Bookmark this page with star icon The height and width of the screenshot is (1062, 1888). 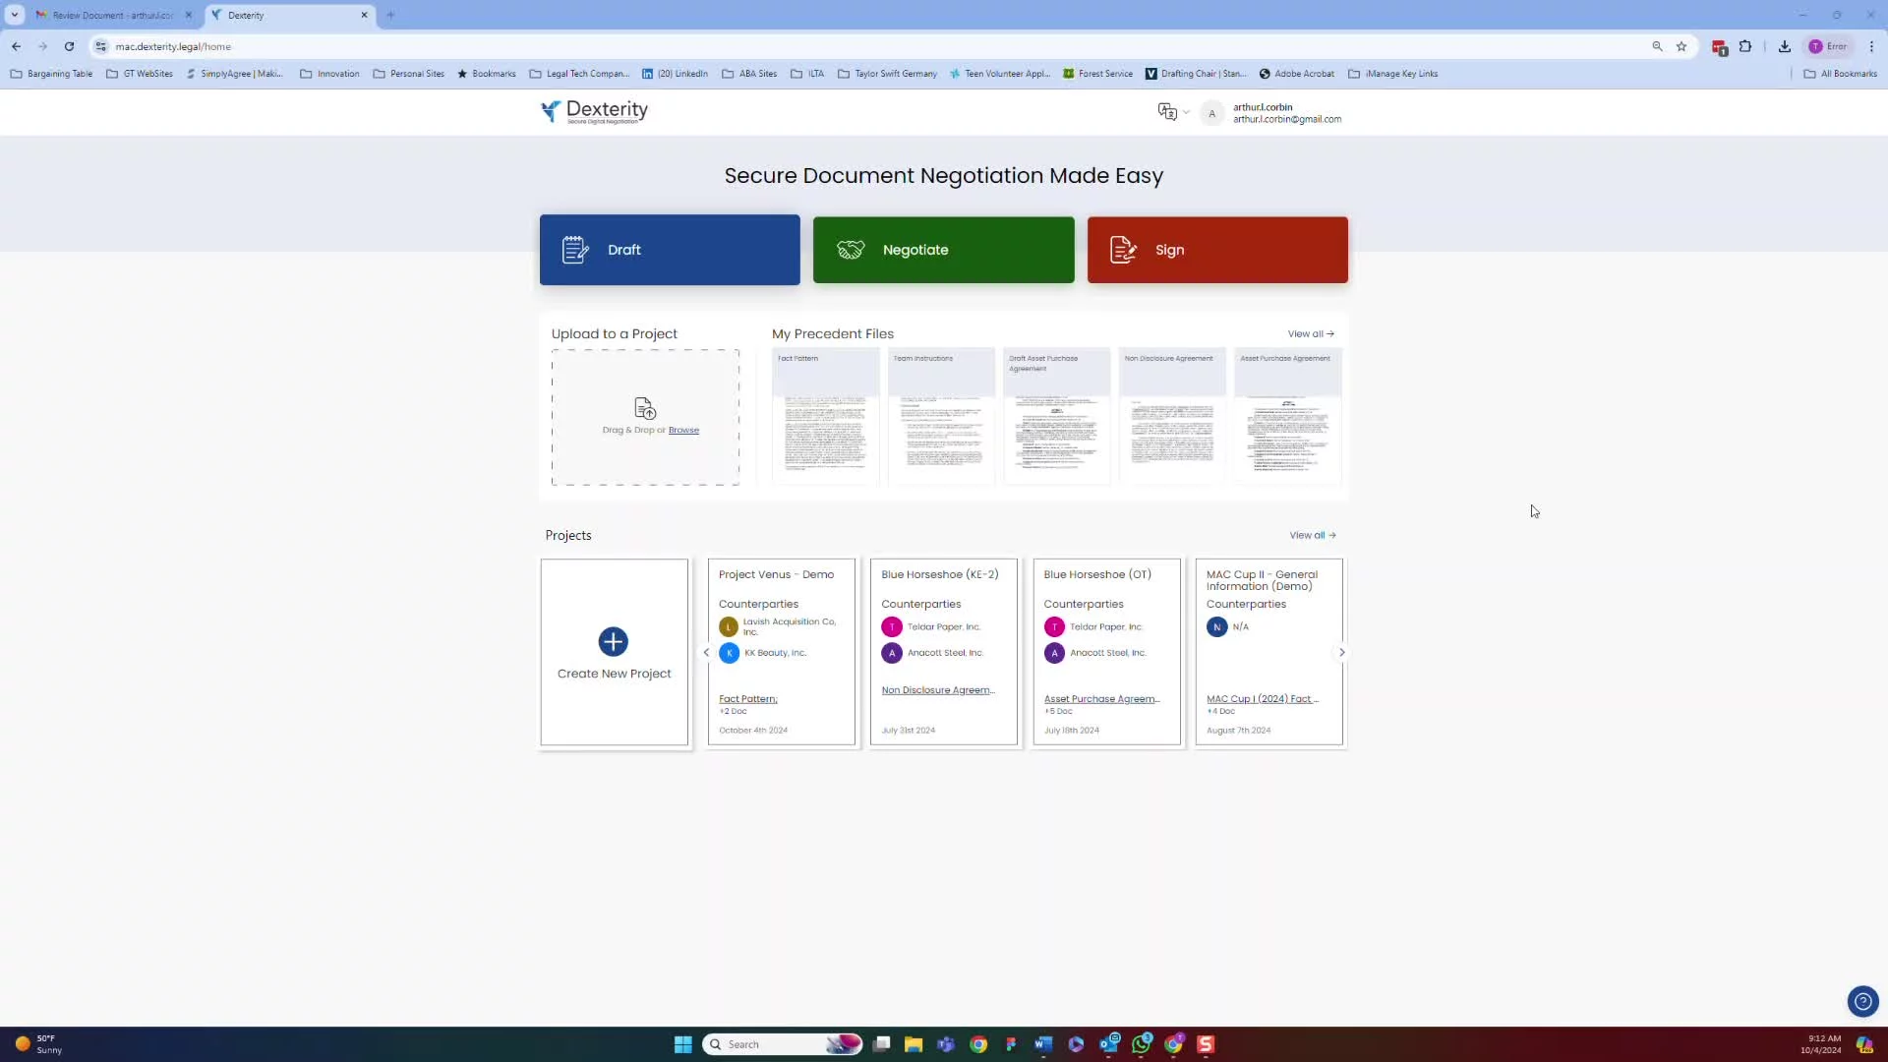[1681, 46]
